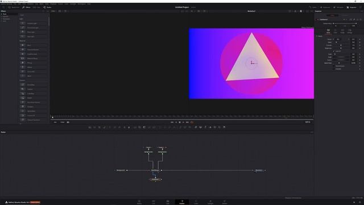Add a Text+ node from the toolbar
The height and width of the screenshot is (205, 364).
tap(100, 127)
